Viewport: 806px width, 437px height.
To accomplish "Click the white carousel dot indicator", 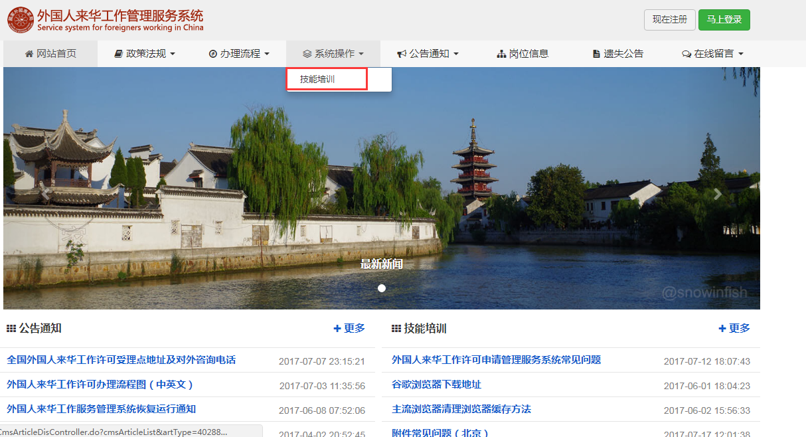I will coord(382,288).
